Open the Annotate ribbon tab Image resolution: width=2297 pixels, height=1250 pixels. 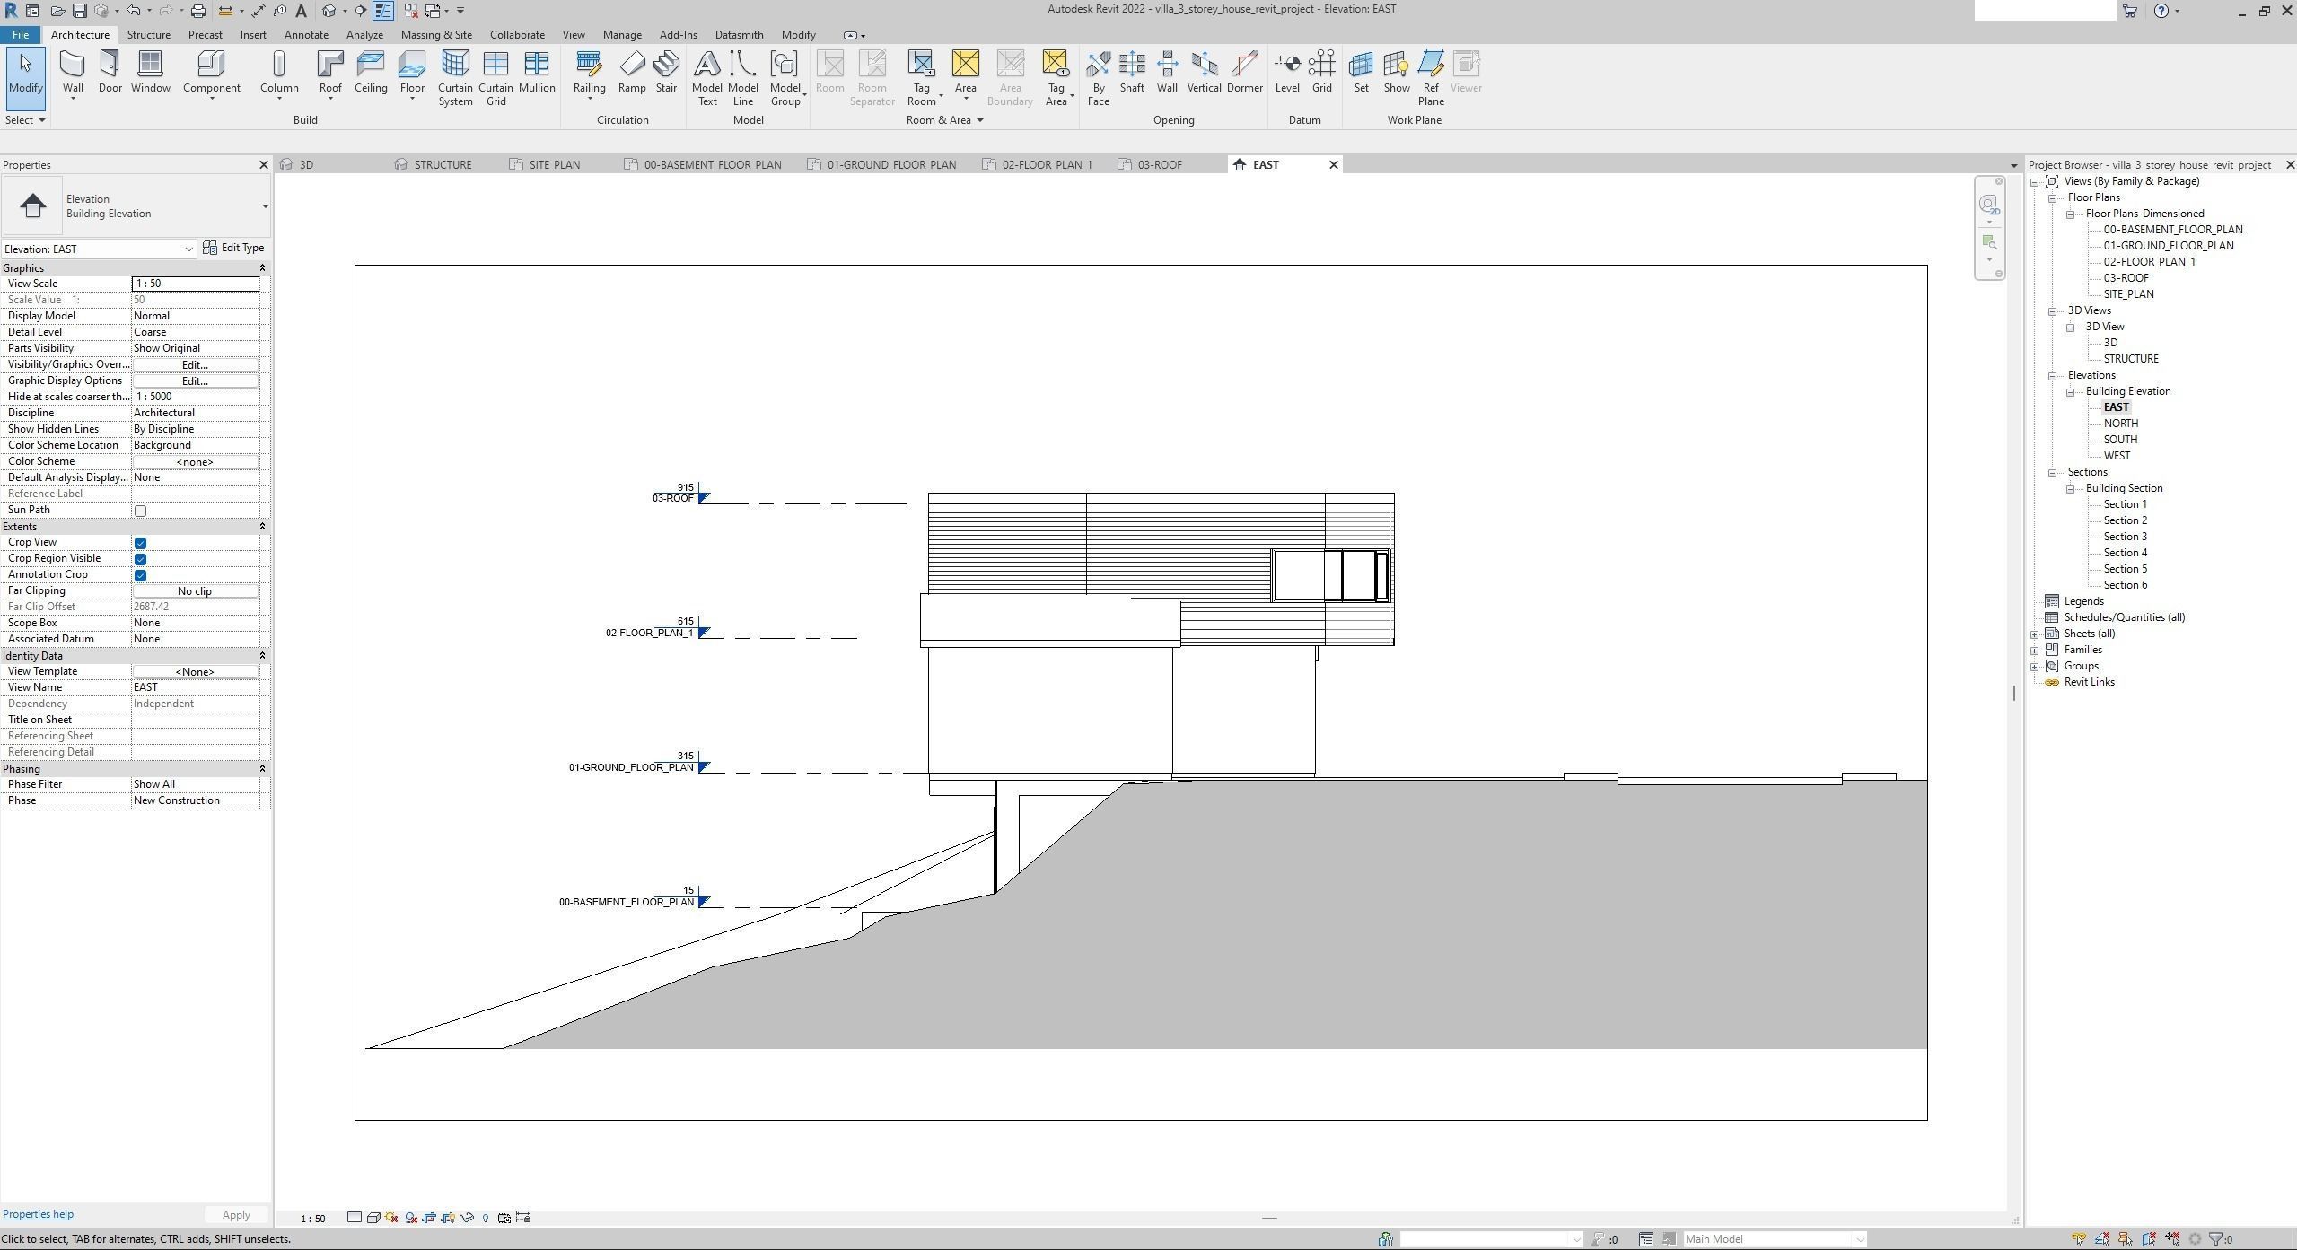305,35
